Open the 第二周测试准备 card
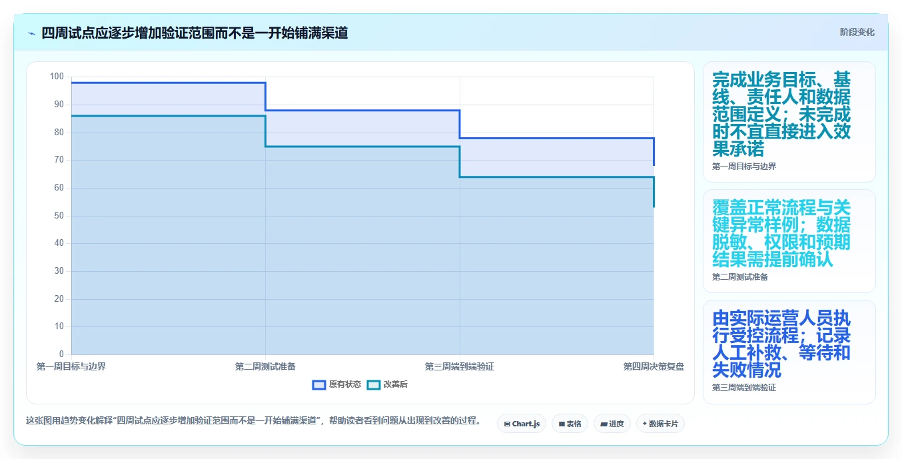The image size is (902, 459). coord(789,241)
